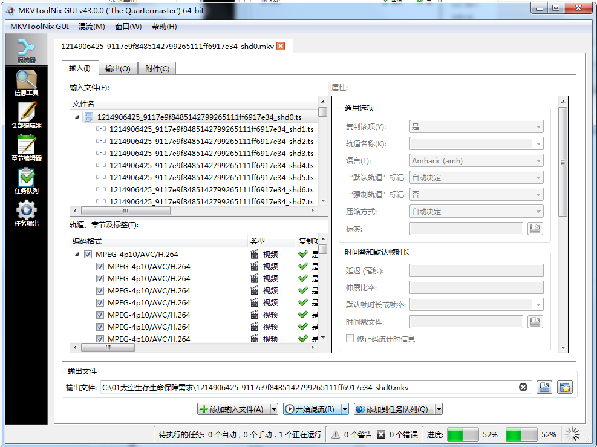
Task: Click the shd0.ts source file icon
Action: (x=89, y=117)
